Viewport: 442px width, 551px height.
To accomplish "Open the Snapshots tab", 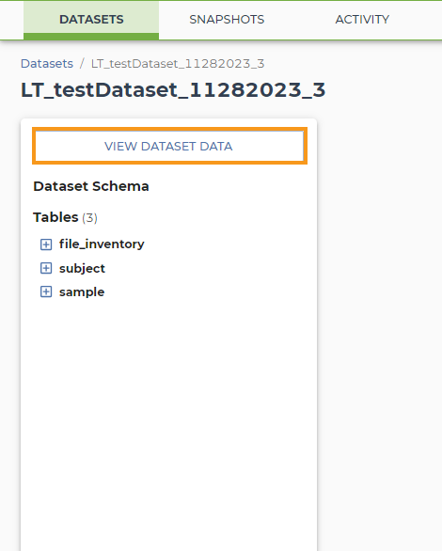I will point(227,20).
